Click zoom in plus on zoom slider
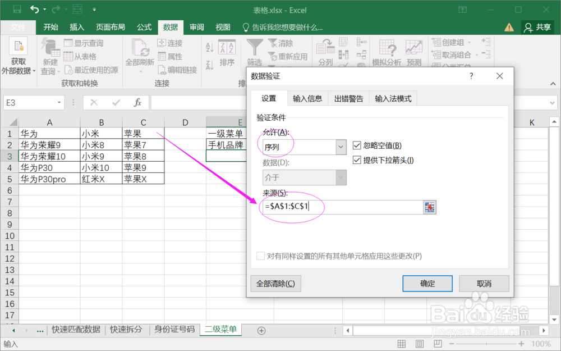This screenshot has width=561, height=351. click(x=521, y=344)
